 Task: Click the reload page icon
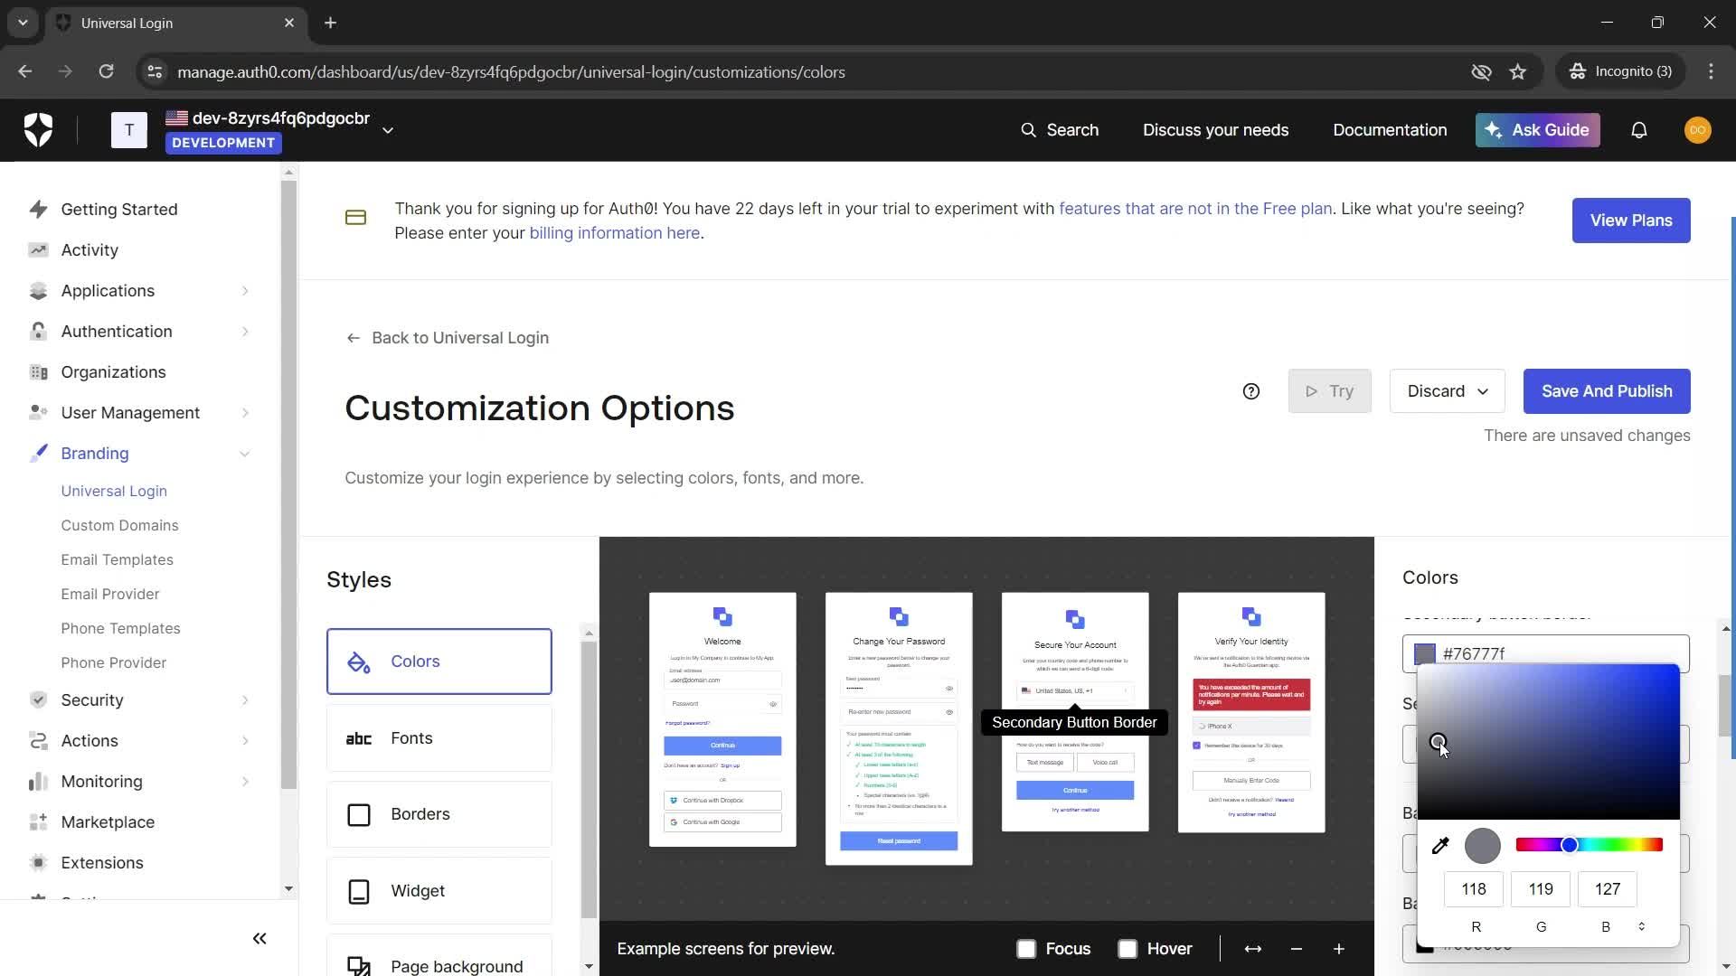pyautogui.click(x=106, y=71)
